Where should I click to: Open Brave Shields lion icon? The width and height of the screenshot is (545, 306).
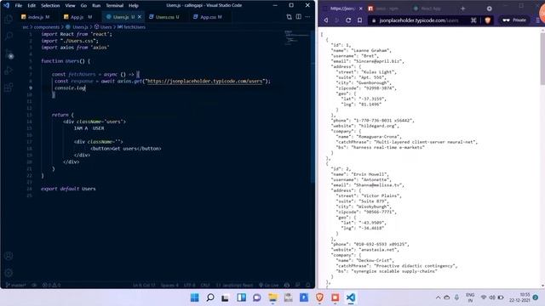pos(487,20)
